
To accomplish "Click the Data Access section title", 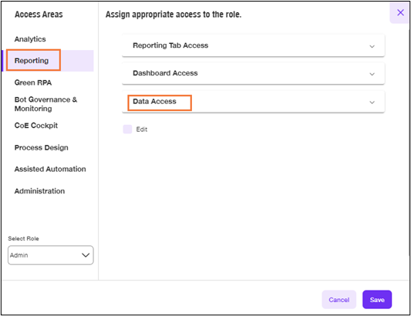I will (x=154, y=102).
